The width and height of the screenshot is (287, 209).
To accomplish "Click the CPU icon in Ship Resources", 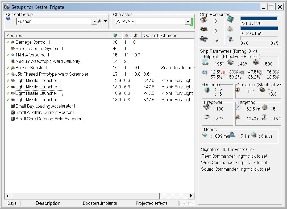I will pos(230,19).
